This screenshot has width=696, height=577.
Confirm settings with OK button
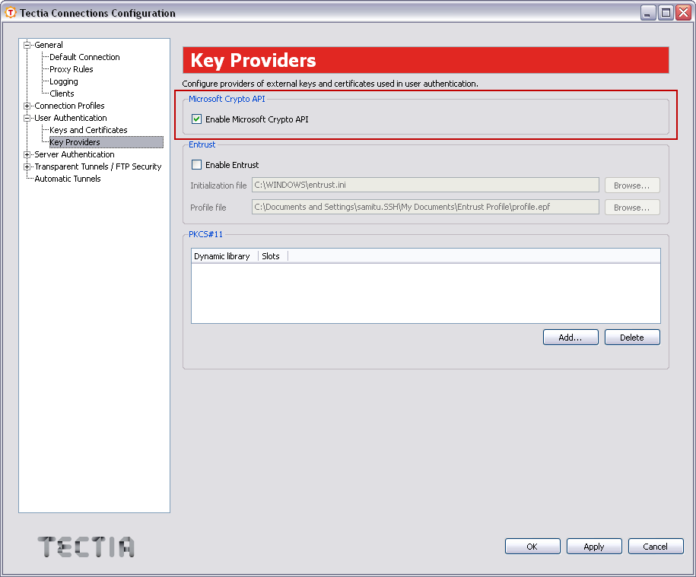pyautogui.click(x=532, y=546)
